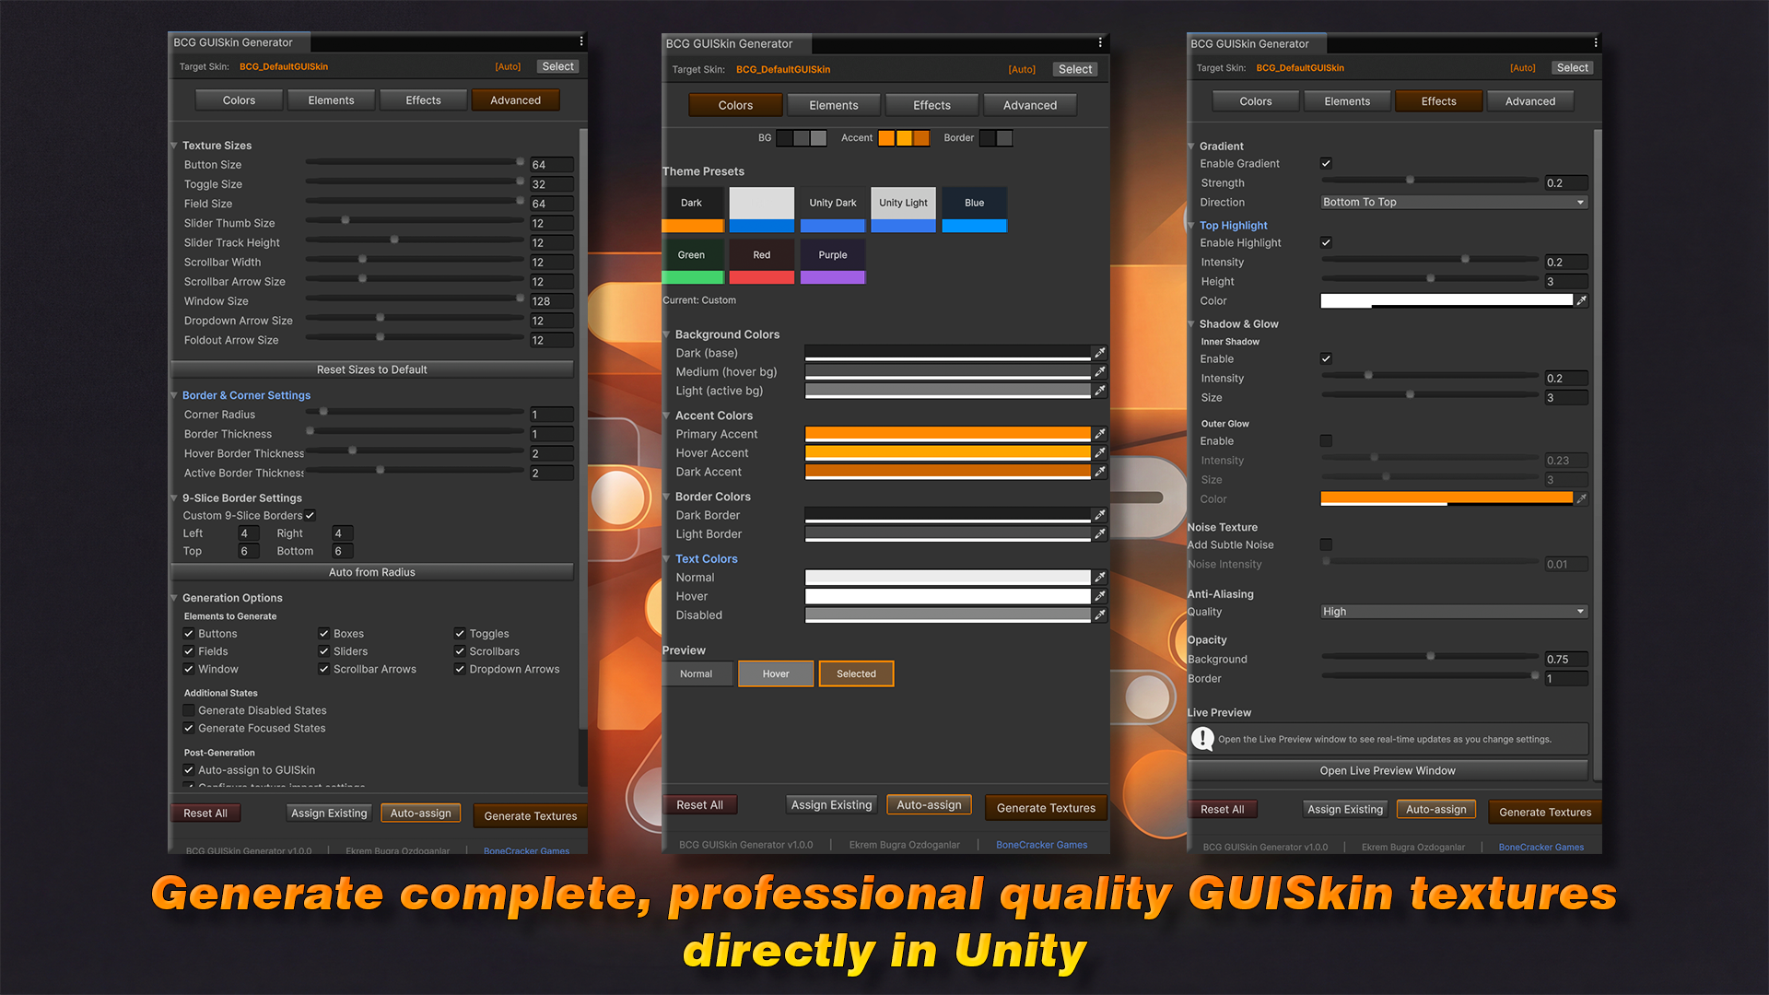The image size is (1769, 995).
Task: Enable Outer Glow checkbox
Action: click(x=1326, y=440)
